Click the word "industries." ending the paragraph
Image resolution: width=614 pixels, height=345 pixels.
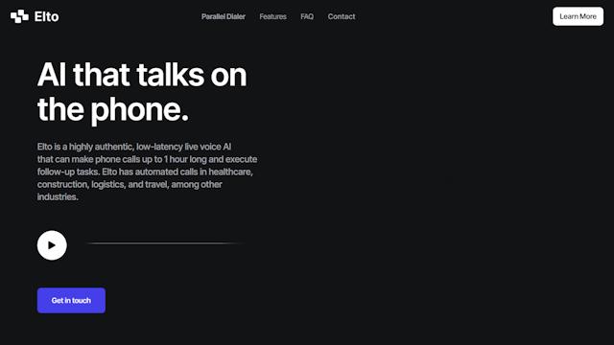coord(58,196)
